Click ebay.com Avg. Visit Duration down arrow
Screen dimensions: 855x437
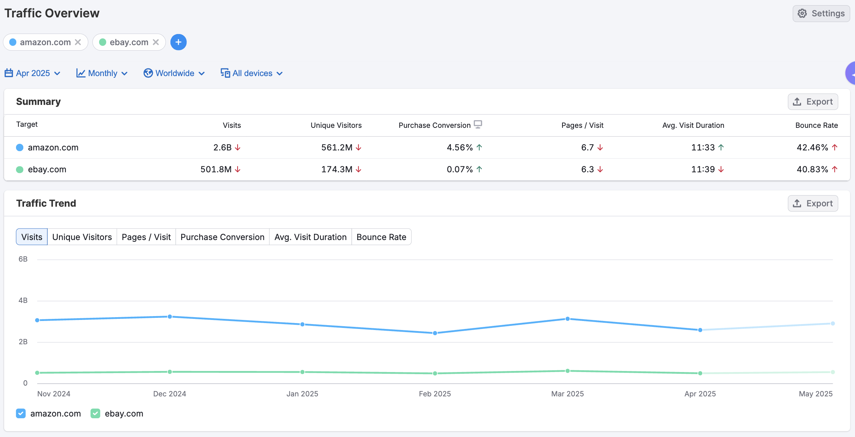(721, 169)
